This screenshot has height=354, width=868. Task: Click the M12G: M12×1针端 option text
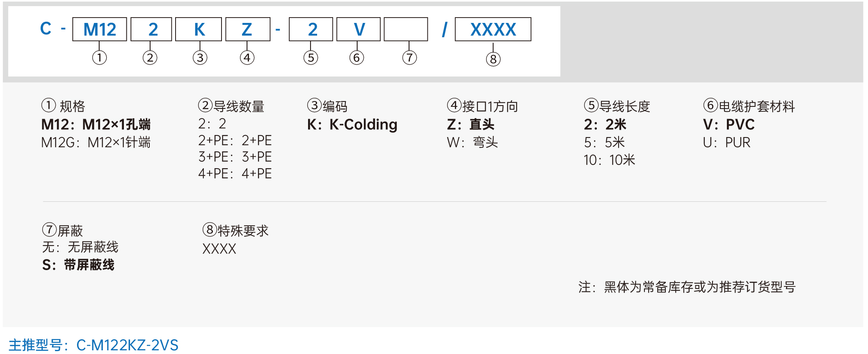96,142
